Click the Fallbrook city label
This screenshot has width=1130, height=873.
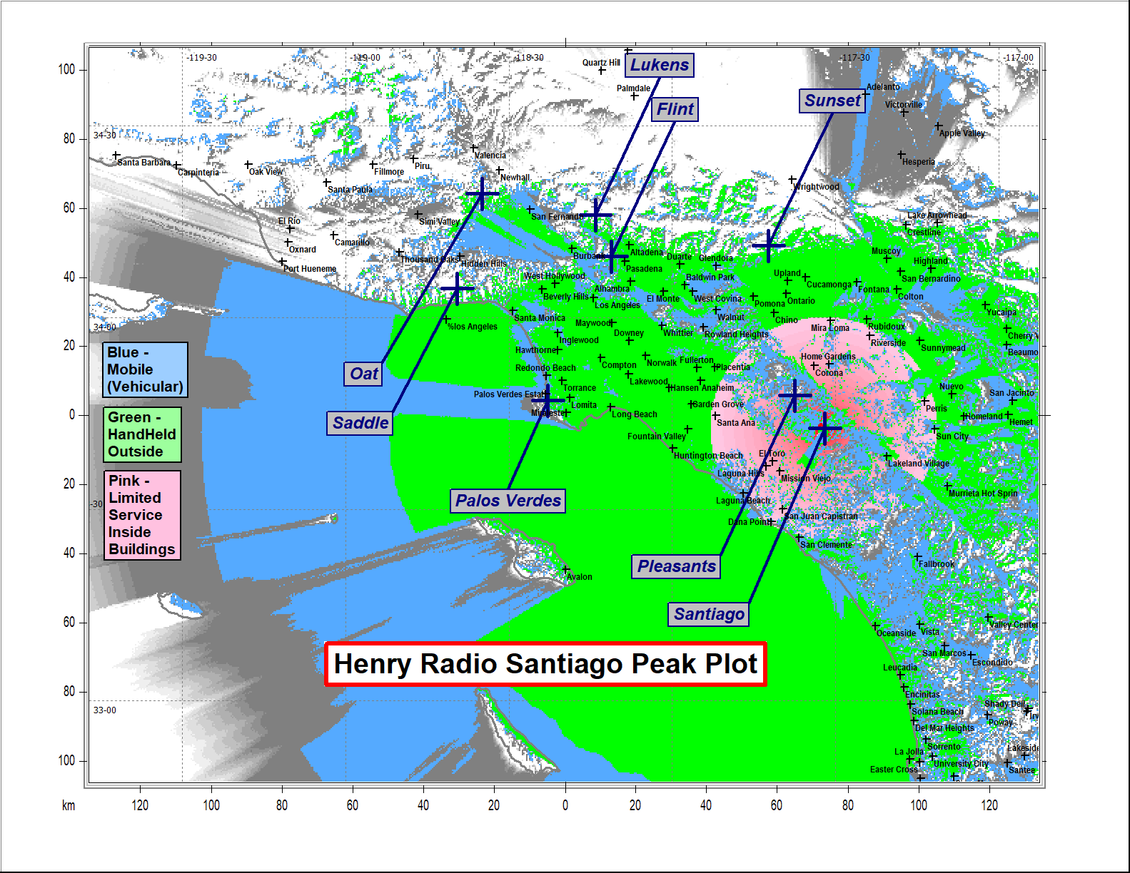click(937, 564)
